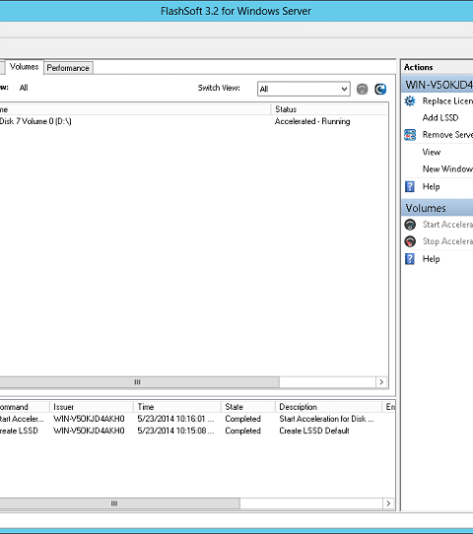The height and width of the screenshot is (534, 473).
Task: Click the Stop Acceleration gauge icon
Action: point(410,241)
